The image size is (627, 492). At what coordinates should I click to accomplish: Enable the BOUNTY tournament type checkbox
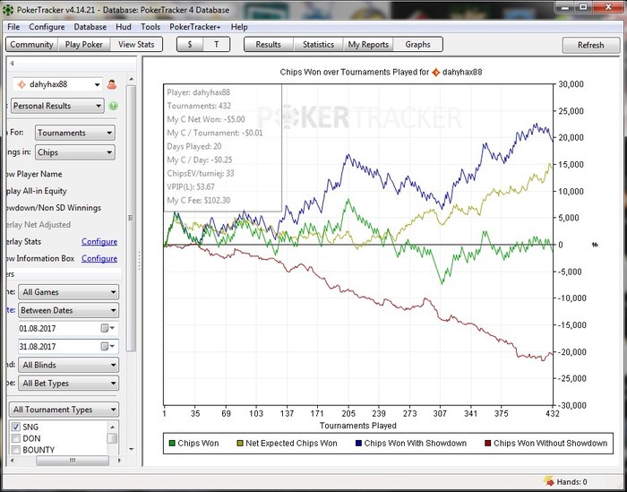click(16, 450)
